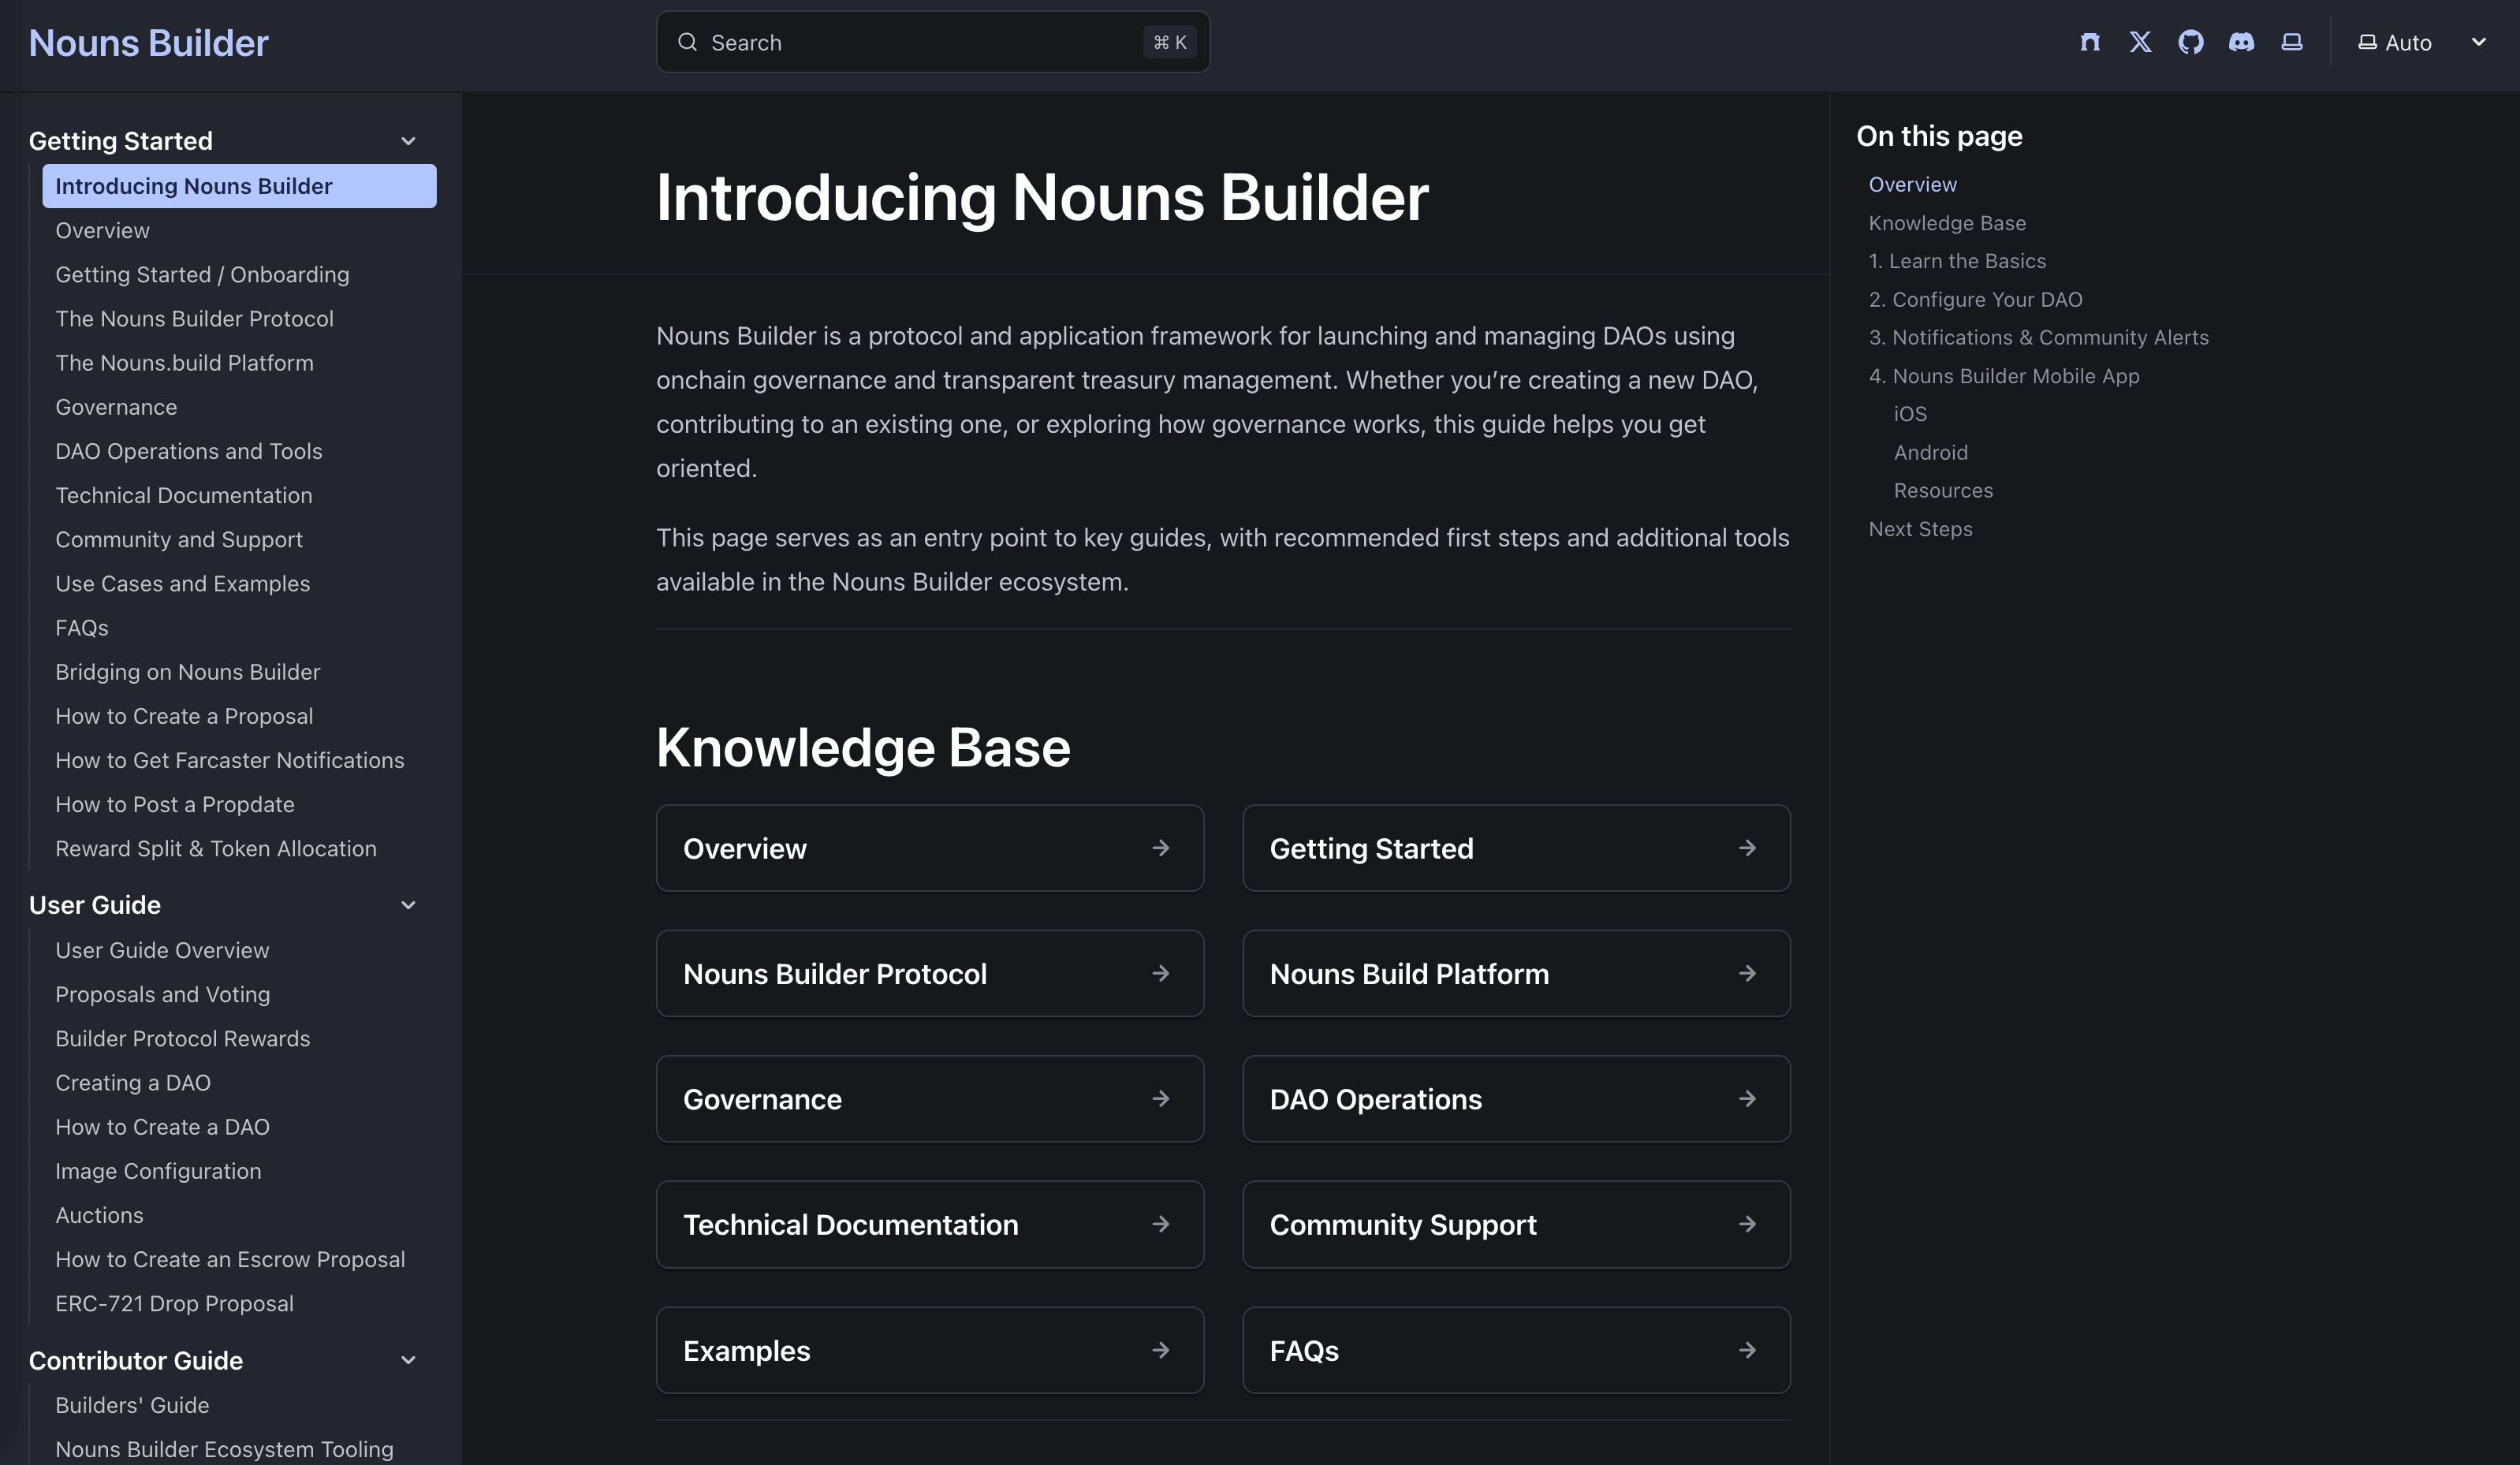Screen dimensions: 2520x1465
Task: Open the X (Twitter) icon link
Action: 2140,42
